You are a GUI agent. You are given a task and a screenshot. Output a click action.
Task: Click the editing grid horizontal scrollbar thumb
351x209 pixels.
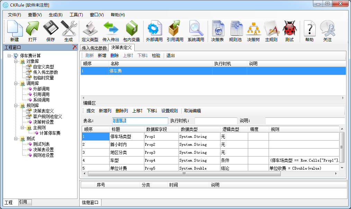(184, 173)
